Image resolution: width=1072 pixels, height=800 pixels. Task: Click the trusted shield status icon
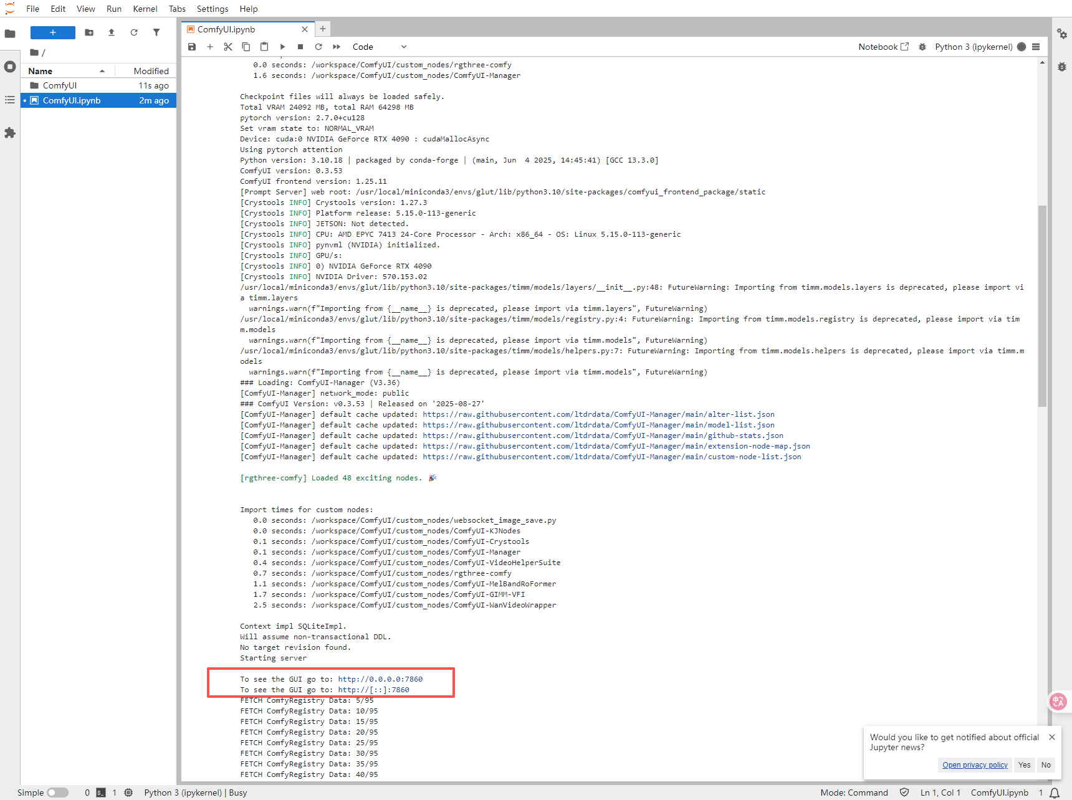click(x=904, y=793)
